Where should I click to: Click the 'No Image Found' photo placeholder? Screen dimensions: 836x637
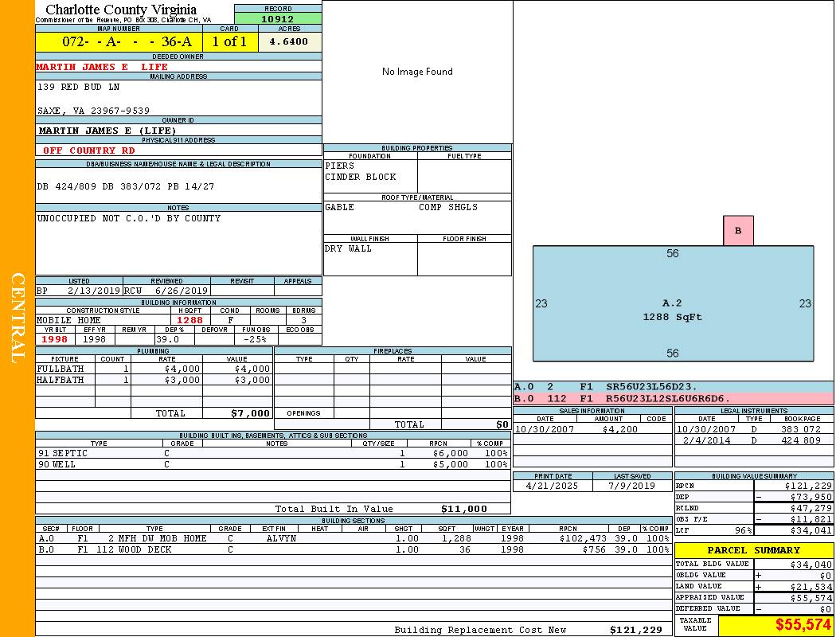tap(417, 72)
